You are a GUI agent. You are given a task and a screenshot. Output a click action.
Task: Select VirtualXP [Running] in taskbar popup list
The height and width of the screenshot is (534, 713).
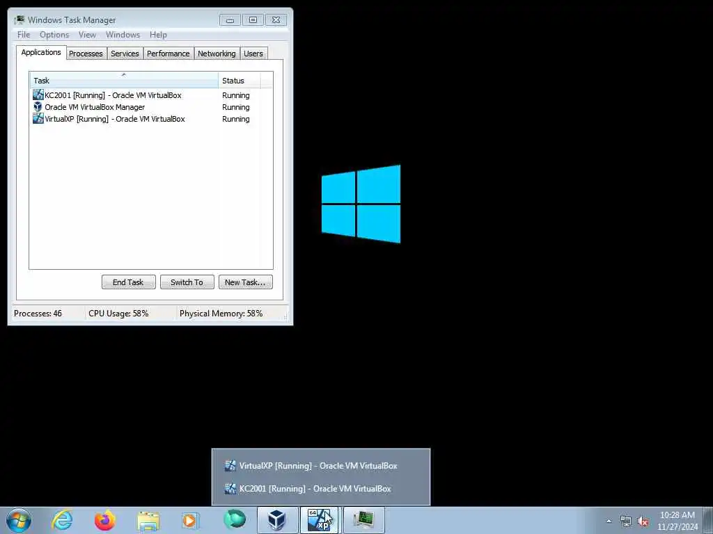320,465
